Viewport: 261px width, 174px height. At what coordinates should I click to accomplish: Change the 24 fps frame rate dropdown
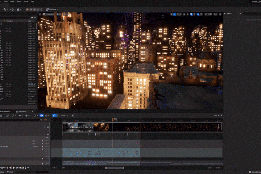point(64,116)
